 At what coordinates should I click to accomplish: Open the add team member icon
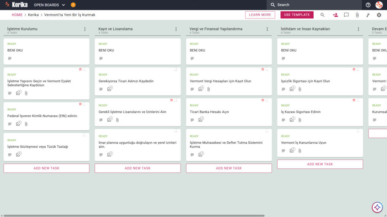(x=335, y=15)
